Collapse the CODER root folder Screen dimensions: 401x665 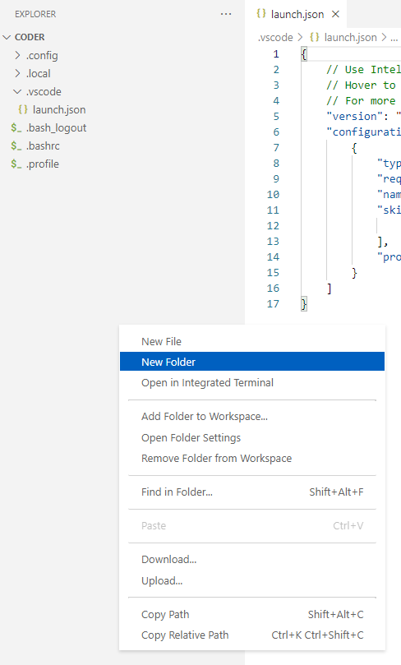[x=7, y=37]
